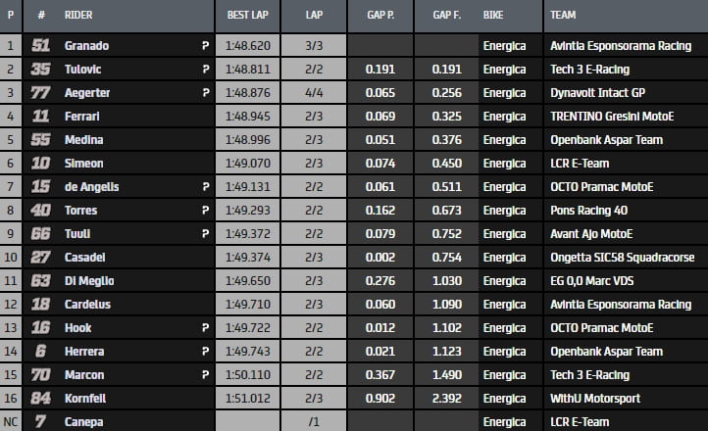Screen dimensions: 708x431
Task: Click the P pit indicator beside de Angelis
Action: point(205,187)
